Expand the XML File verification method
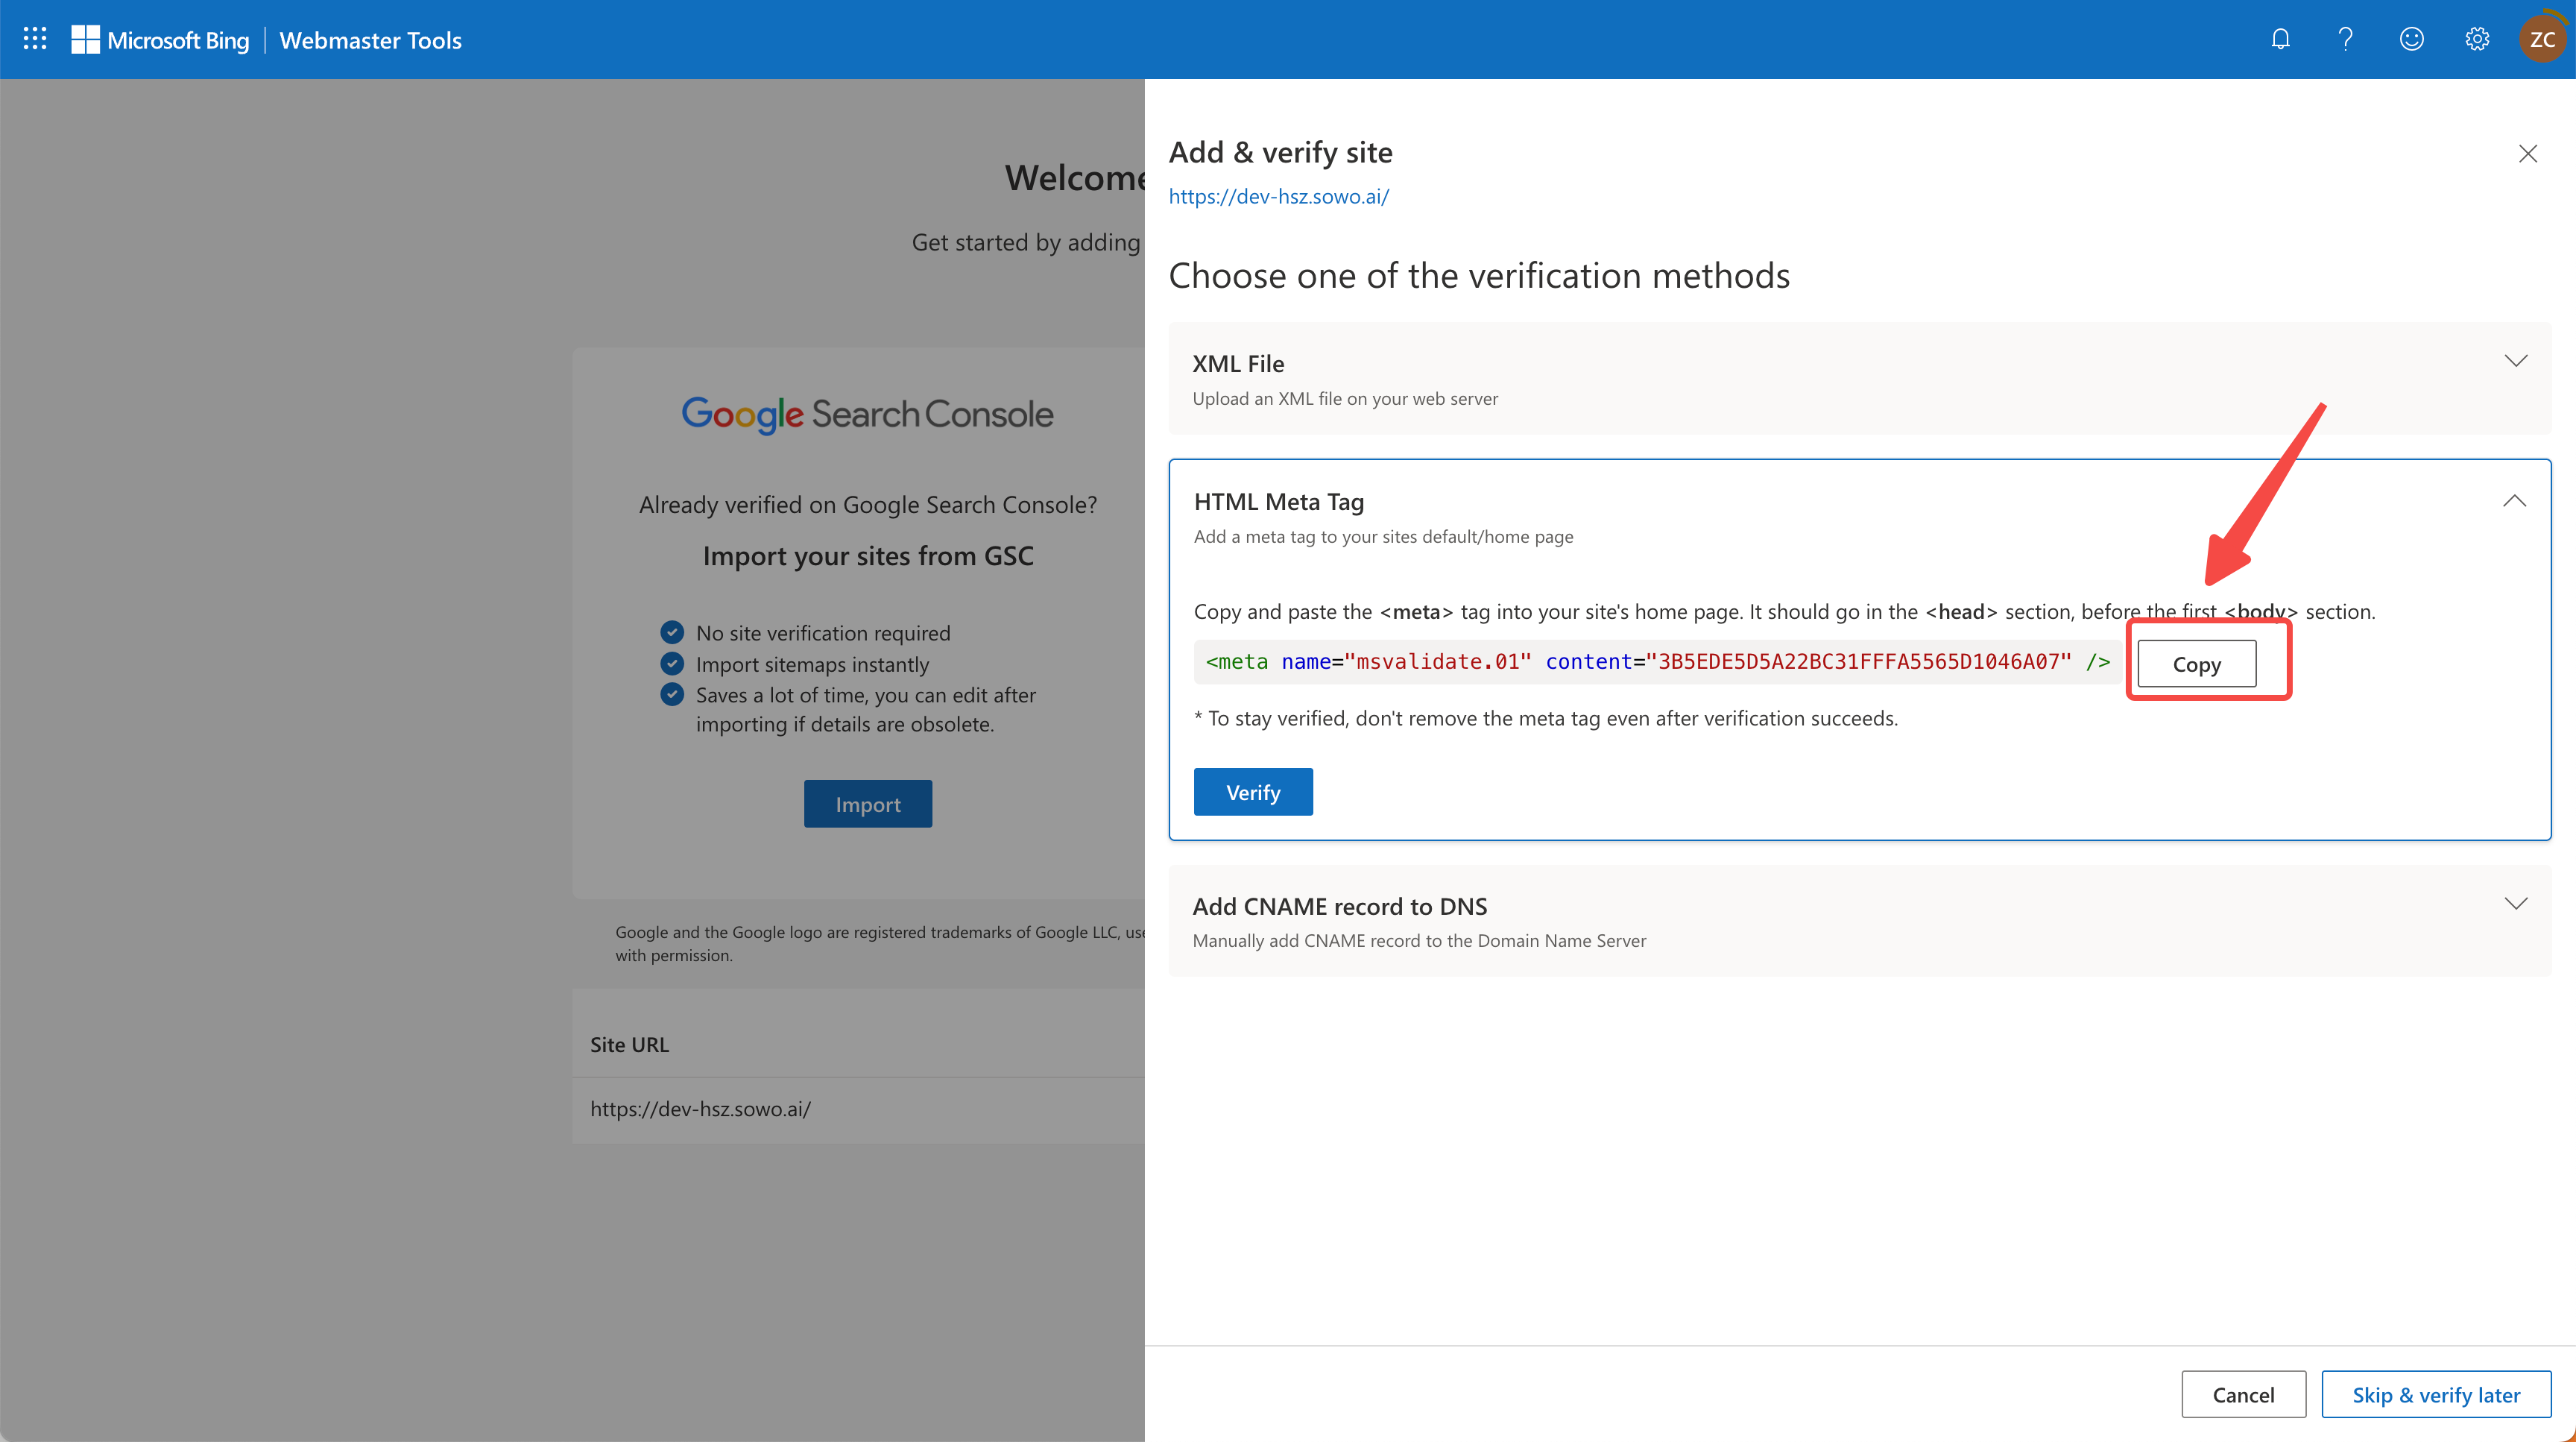Screen dimensions: 2576x1442 click(x=2515, y=361)
